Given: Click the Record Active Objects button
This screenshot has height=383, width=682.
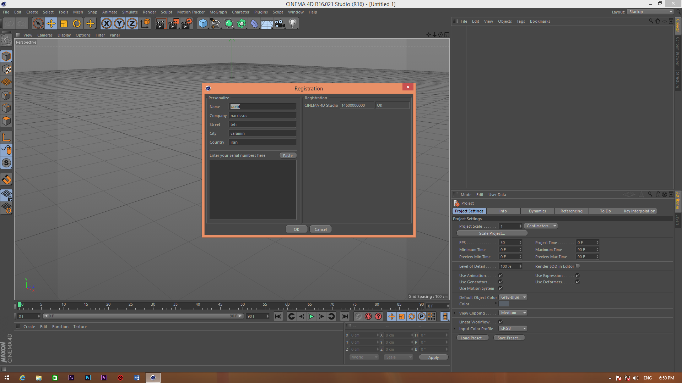Looking at the screenshot, I should pyautogui.click(x=358, y=316).
